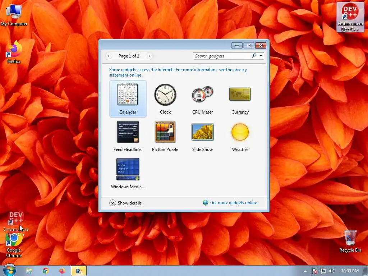368x276 pixels.
Task: Choose the CPU Meter gadget
Action: pyautogui.click(x=203, y=98)
